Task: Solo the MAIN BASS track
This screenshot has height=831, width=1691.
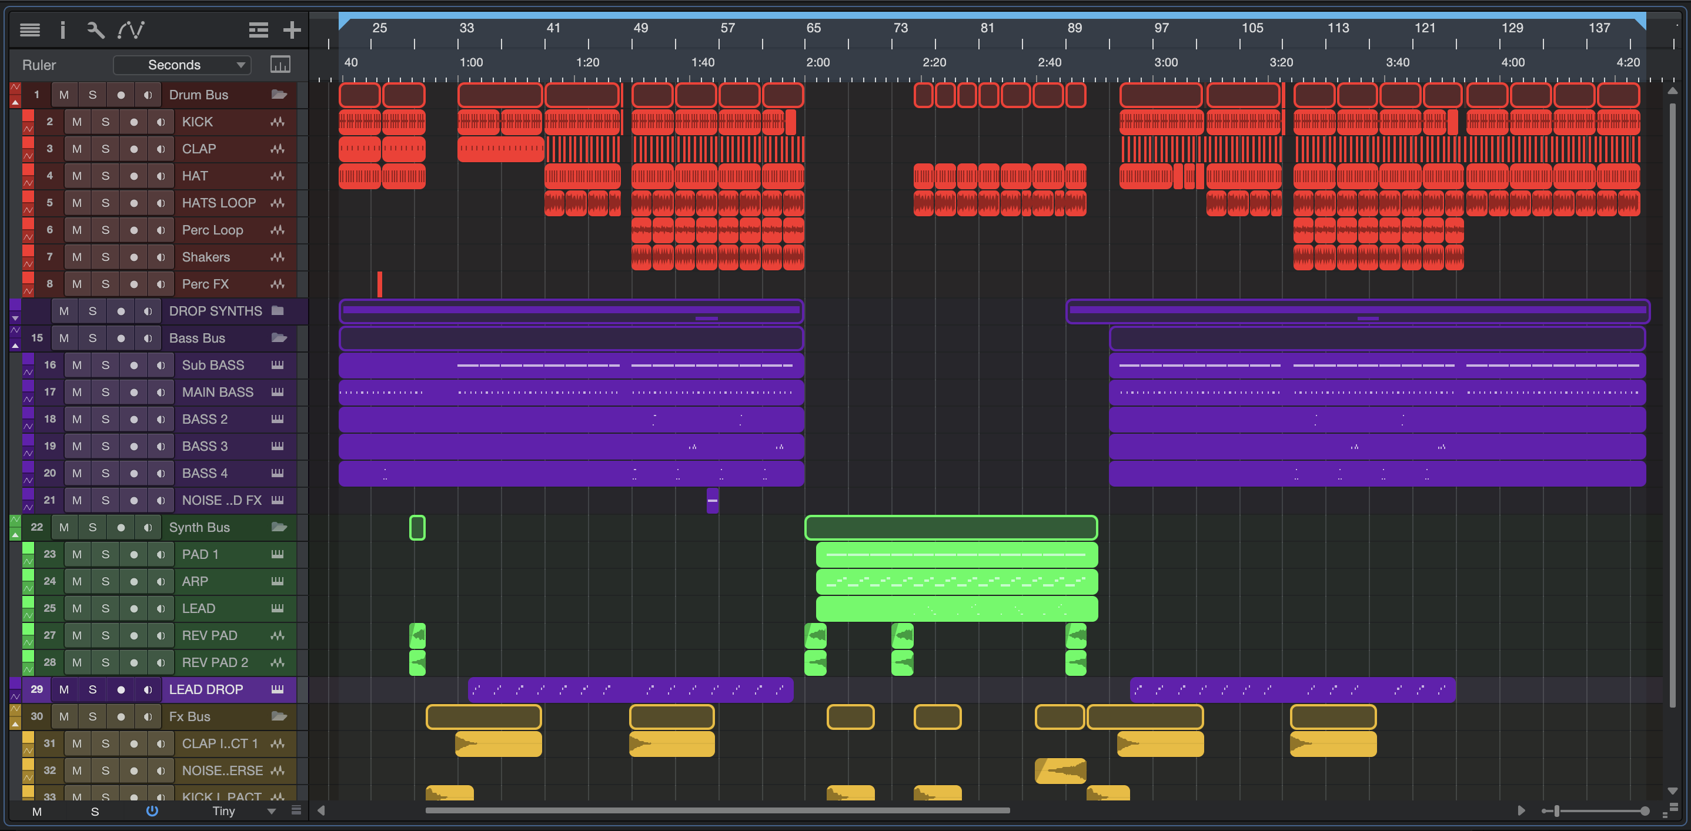Action: [105, 392]
